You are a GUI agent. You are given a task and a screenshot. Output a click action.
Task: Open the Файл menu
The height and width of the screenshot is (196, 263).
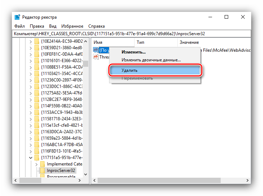coord(19,26)
